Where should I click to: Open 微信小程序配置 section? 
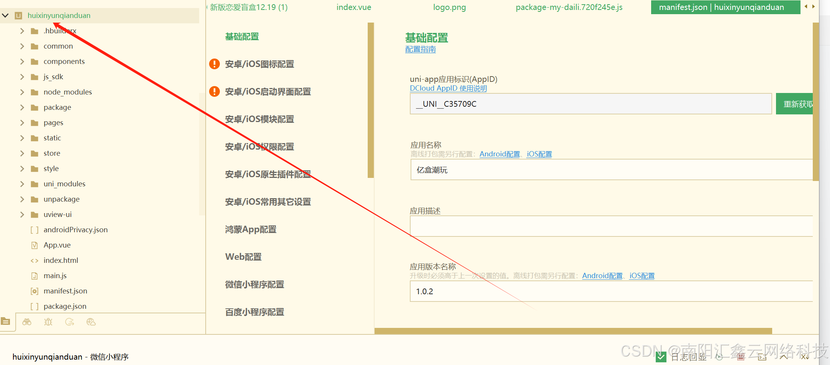pyautogui.click(x=255, y=285)
